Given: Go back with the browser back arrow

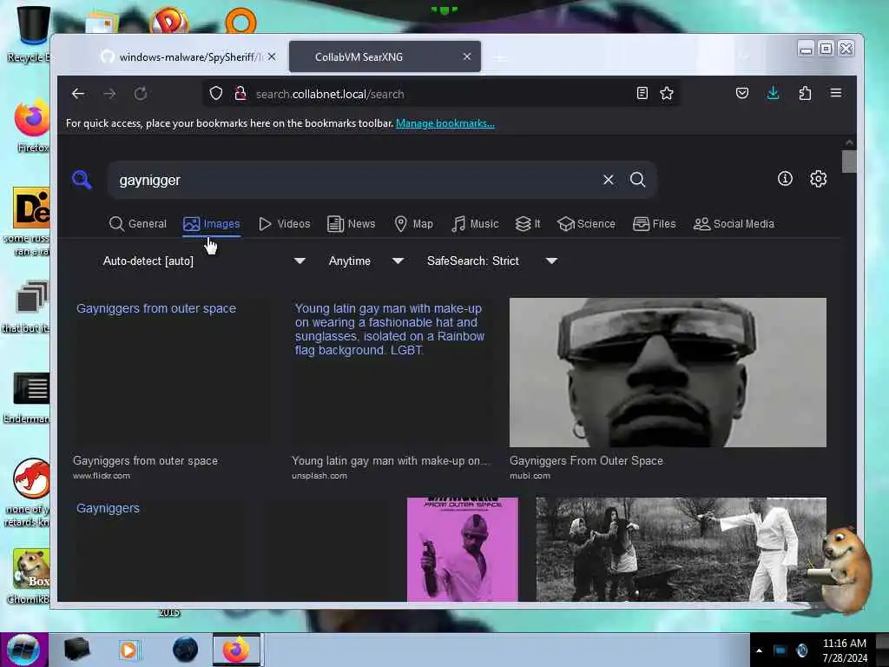Looking at the screenshot, I should tap(78, 94).
